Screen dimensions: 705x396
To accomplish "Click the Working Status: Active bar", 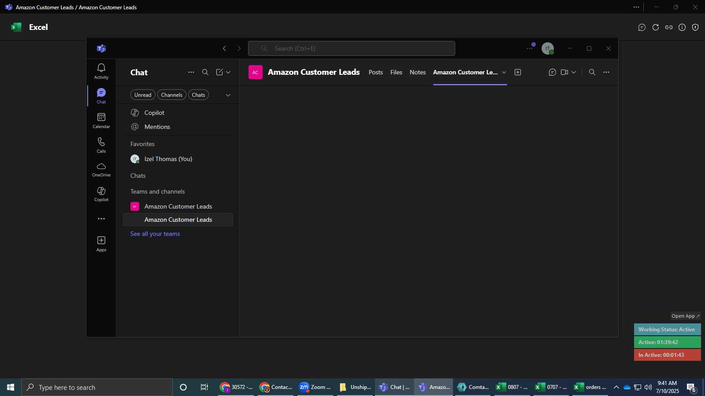I will [667, 330].
